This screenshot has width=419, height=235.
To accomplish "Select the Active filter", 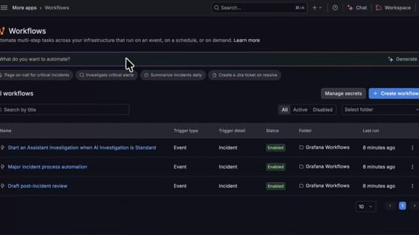I will click(x=300, y=110).
